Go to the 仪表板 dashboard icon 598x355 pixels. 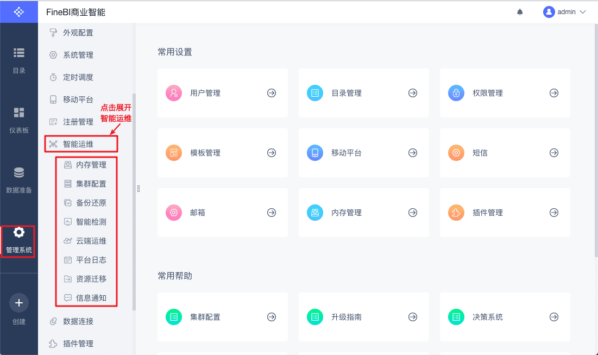click(19, 119)
